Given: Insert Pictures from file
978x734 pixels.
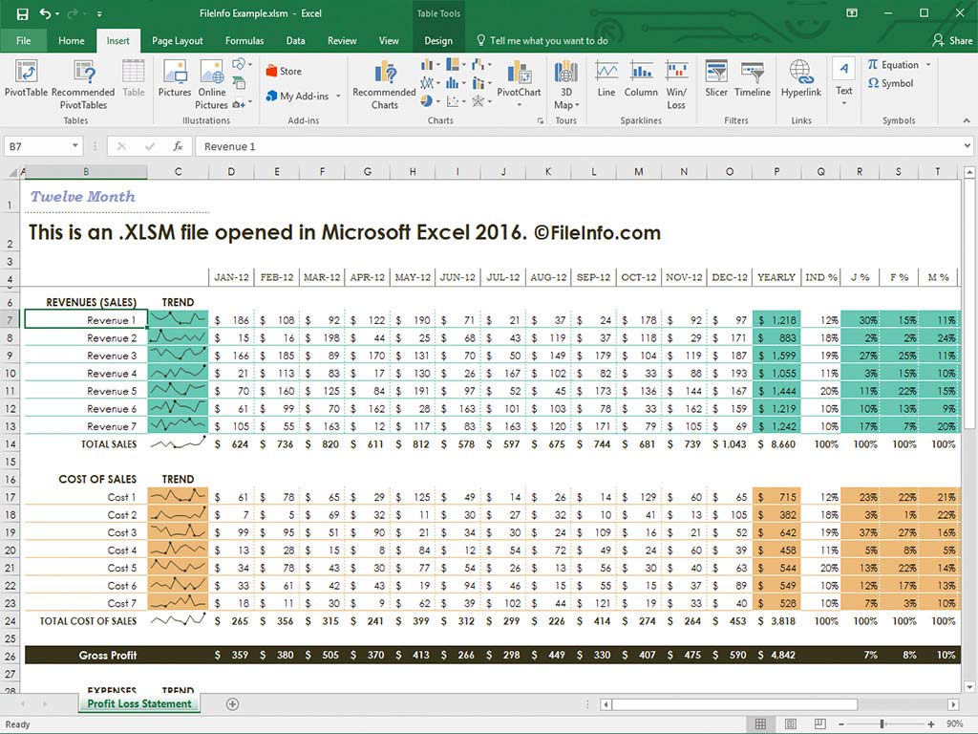Looking at the screenshot, I should tap(175, 78).
